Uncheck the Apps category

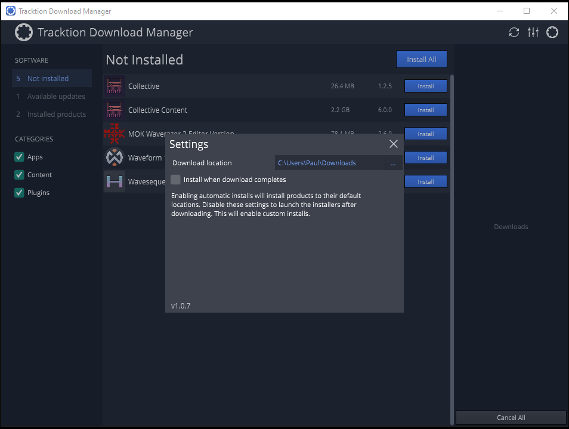pos(19,157)
